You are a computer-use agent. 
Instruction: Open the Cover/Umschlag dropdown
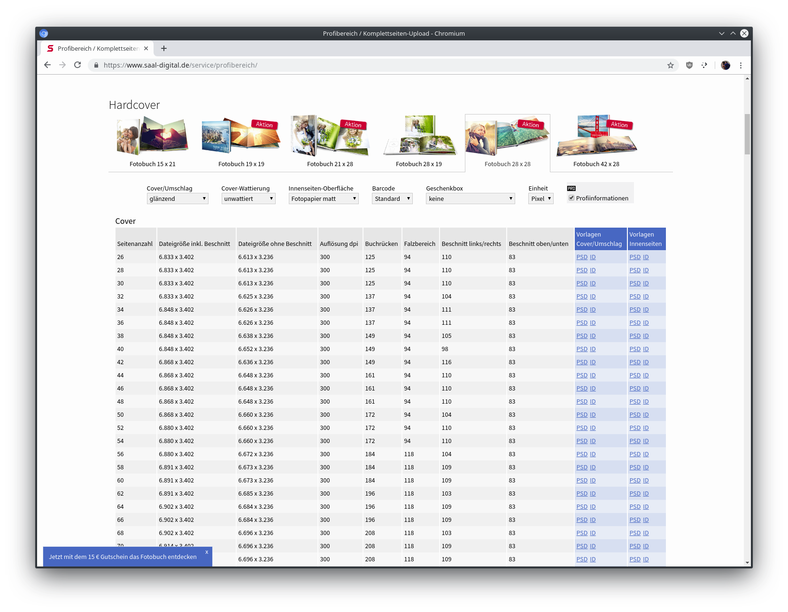177,199
